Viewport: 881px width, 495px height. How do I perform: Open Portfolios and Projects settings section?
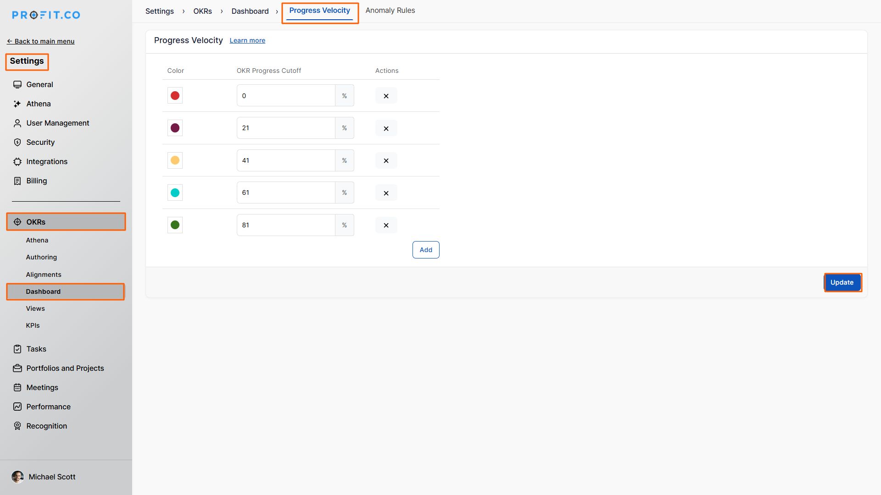(65, 368)
